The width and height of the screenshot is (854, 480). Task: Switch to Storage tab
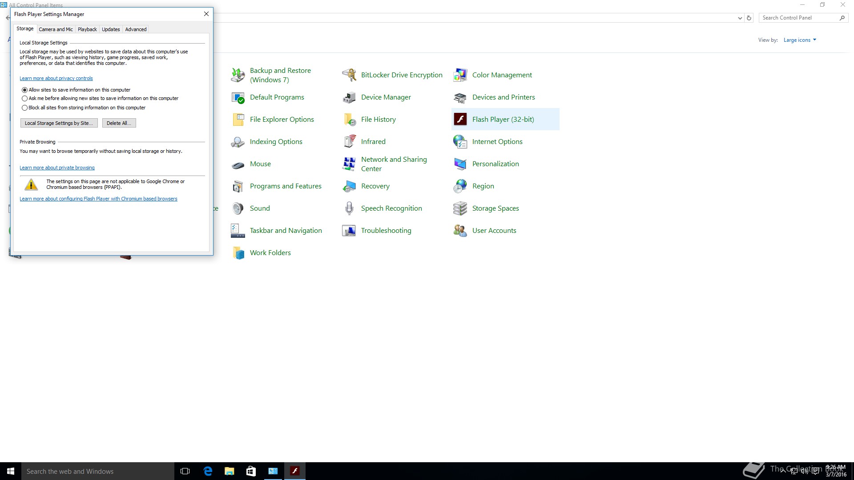tap(25, 28)
